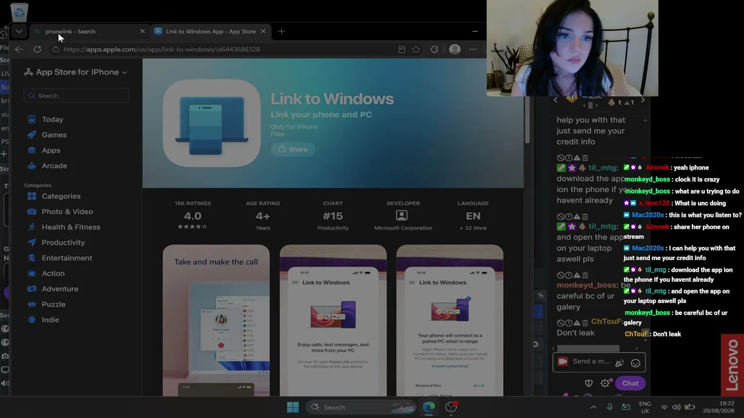Open the Adventure category

tap(60, 289)
